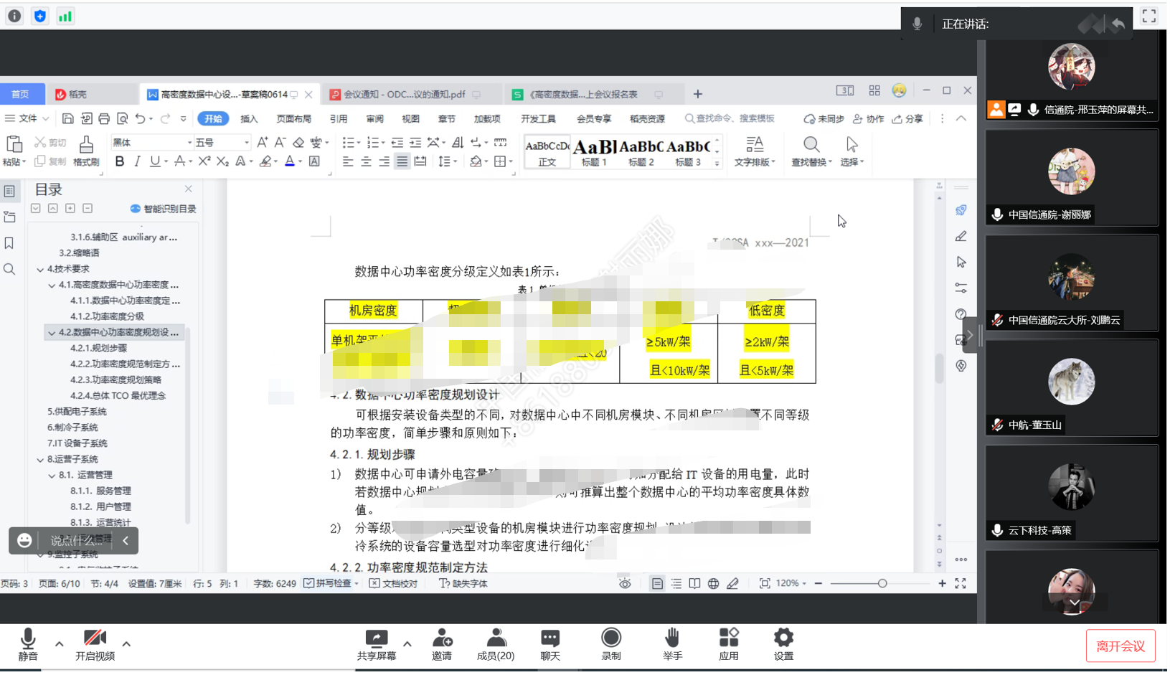Click the undo arrow icon
Image resolution: width=1170 pixels, height=675 pixels.
(x=141, y=118)
